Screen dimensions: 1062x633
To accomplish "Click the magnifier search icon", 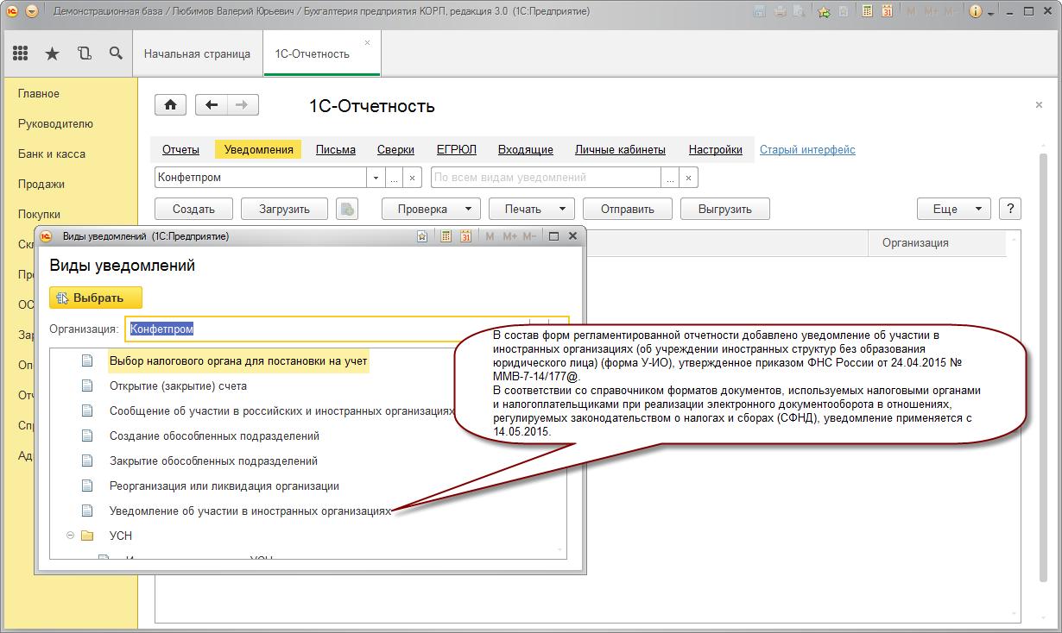I will click(116, 53).
